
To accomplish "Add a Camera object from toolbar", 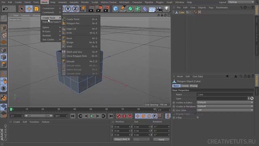I will 159,9.
